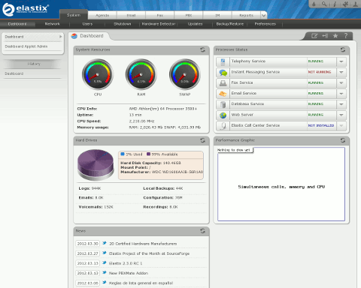Open Dashboard Applet Admin link
This screenshot has width=361, height=288.
click(26, 46)
